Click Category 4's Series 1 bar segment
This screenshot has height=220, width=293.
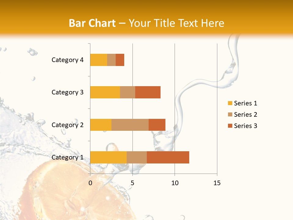[99, 60]
